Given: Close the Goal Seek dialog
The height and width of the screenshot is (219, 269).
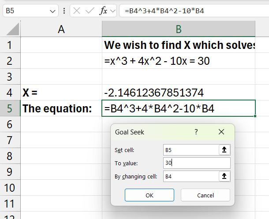Looking at the screenshot, I should click(221, 132).
